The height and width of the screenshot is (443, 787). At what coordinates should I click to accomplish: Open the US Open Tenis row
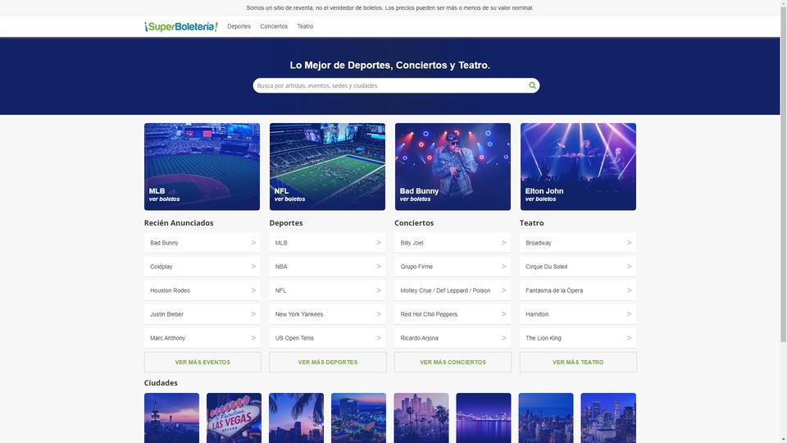coord(328,338)
